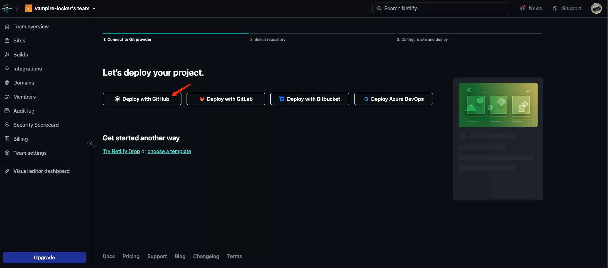Open the Support link in header

[x=572, y=8]
